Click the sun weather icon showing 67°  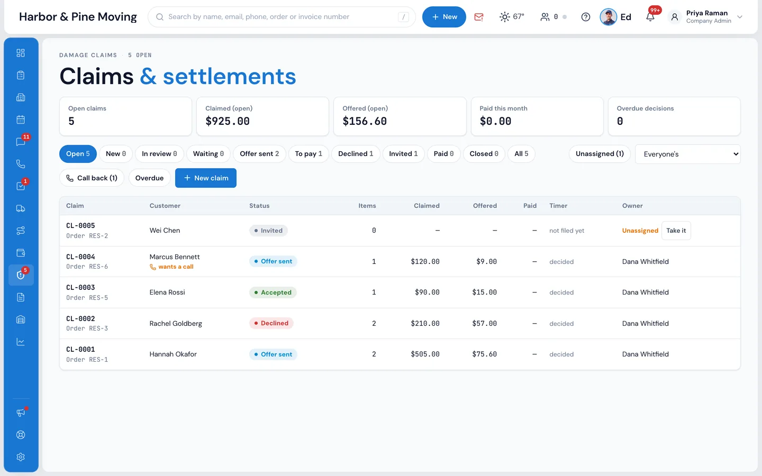coord(512,17)
